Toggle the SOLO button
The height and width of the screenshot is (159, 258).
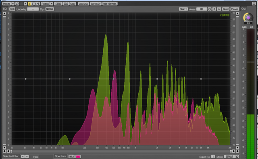[x=66, y=4]
